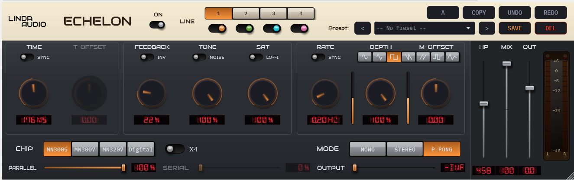The image size is (574, 180).
Task: Click the 0.20 HZ rate display
Action: 325,120
